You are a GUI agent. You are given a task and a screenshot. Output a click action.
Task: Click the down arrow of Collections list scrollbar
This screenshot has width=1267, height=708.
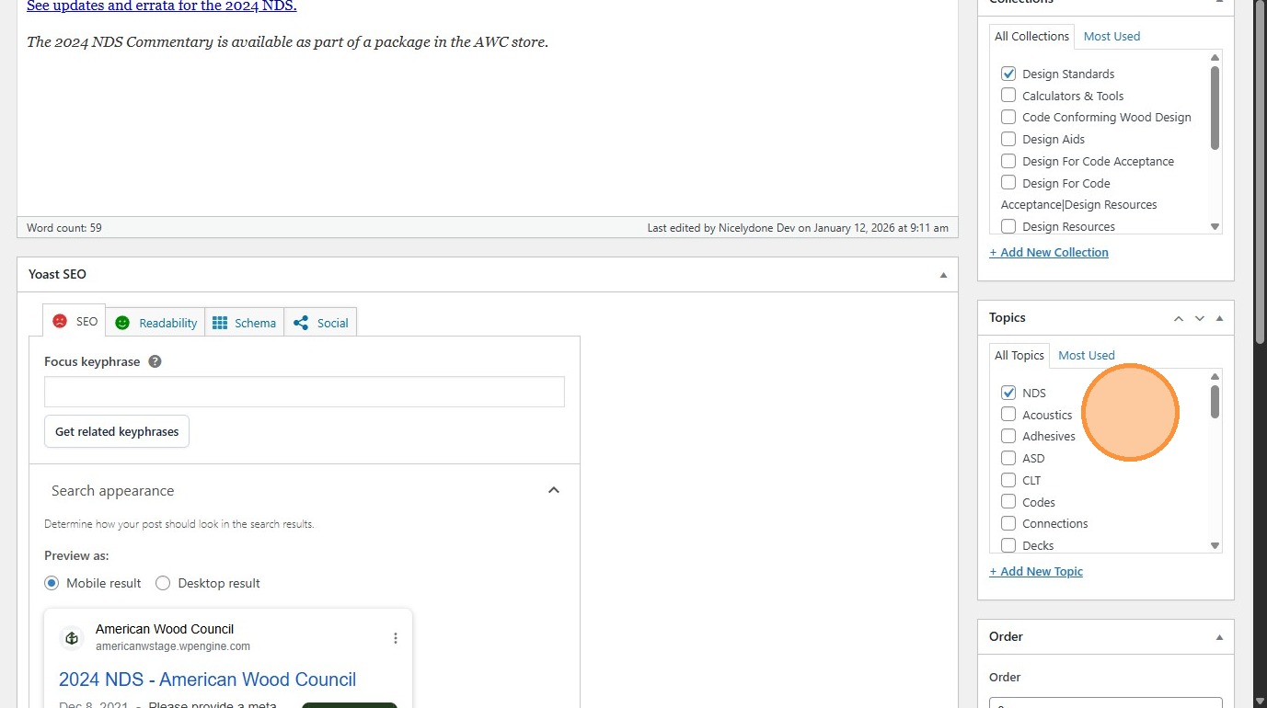(x=1215, y=226)
